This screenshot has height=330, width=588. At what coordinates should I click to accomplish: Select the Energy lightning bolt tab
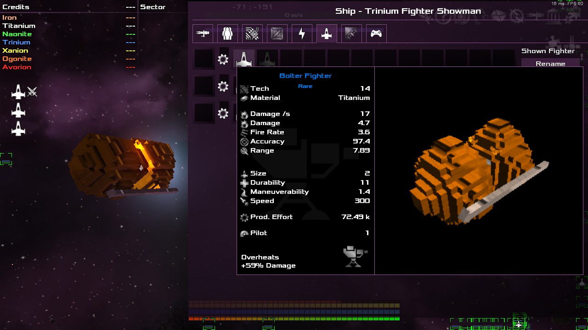302,33
